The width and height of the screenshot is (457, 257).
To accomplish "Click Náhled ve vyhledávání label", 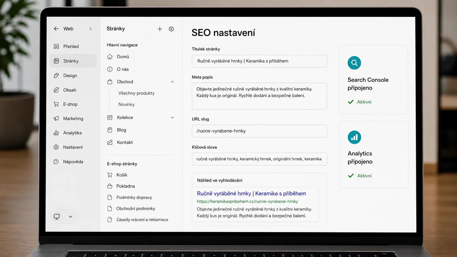I will pos(220,180).
